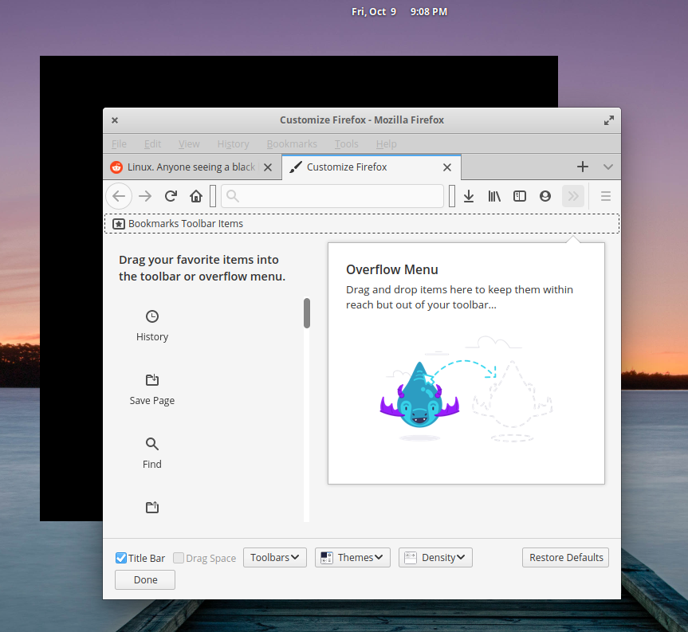Open the View menu
Viewport: 688px width, 632px height.
click(189, 144)
